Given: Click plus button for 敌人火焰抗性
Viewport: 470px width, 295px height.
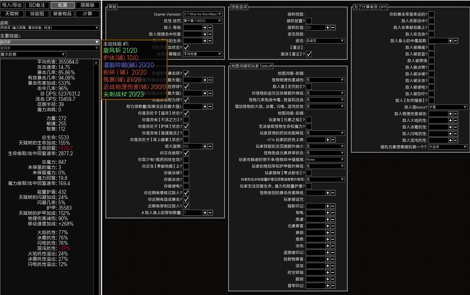Looking at the screenshot, I should pos(450,120).
